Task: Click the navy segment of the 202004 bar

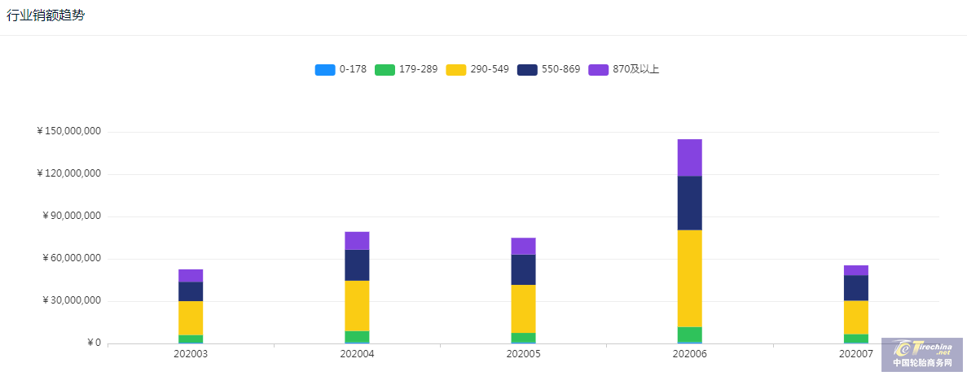Action: 357,265
